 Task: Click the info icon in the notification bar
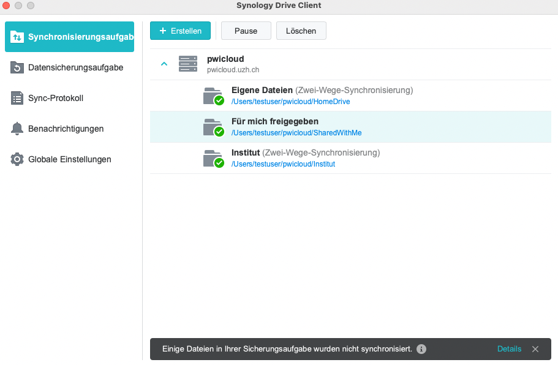(x=421, y=349)
